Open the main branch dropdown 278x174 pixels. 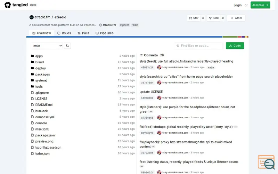click(47, 46)
